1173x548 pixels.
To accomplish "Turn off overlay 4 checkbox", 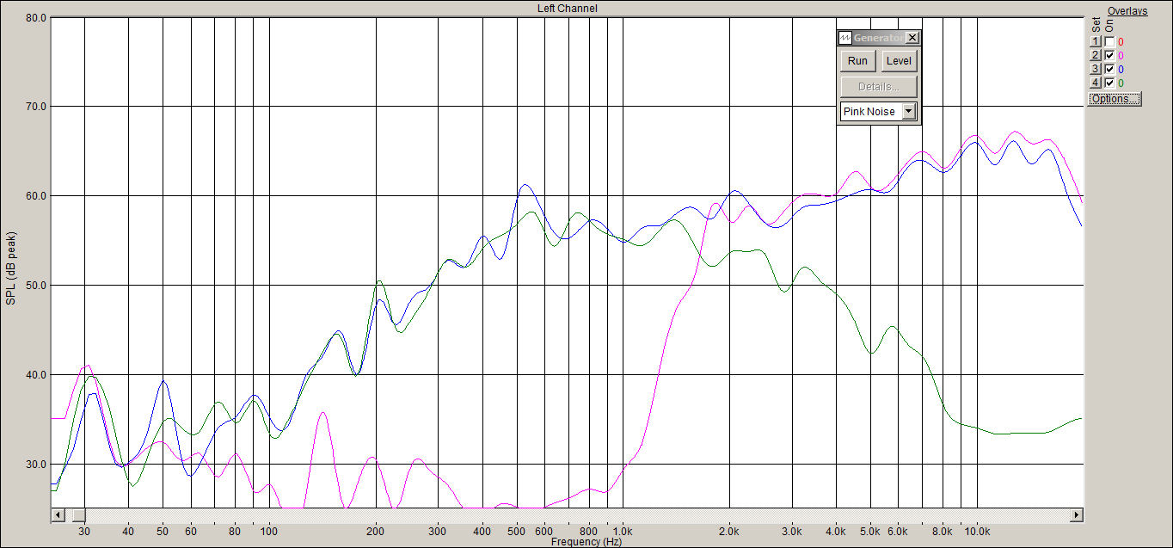I will coord(1109,83).
